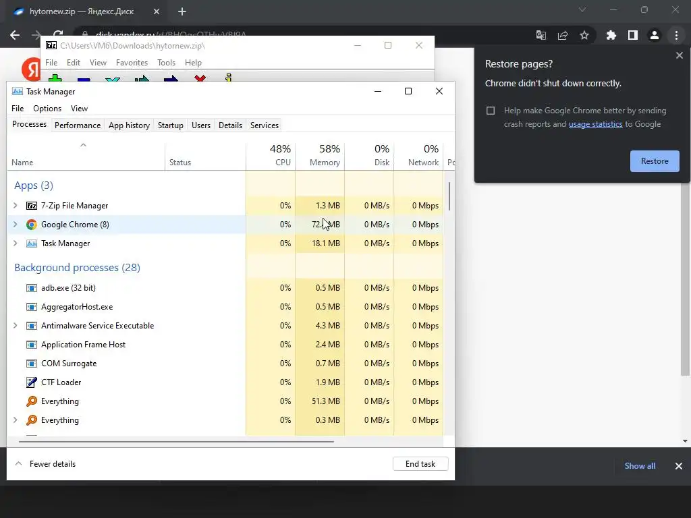
Task: Open the Chrome extensions puzzle icon
Action: pyautogui.click(x=611, y=35)
